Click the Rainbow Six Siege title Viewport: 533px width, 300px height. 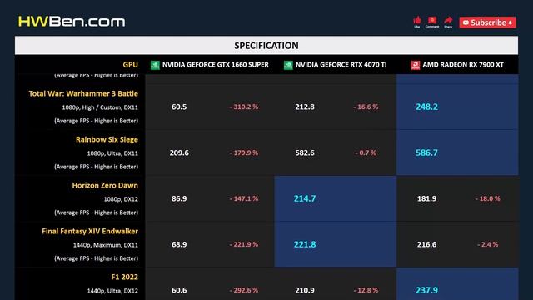tap(107, 139)
